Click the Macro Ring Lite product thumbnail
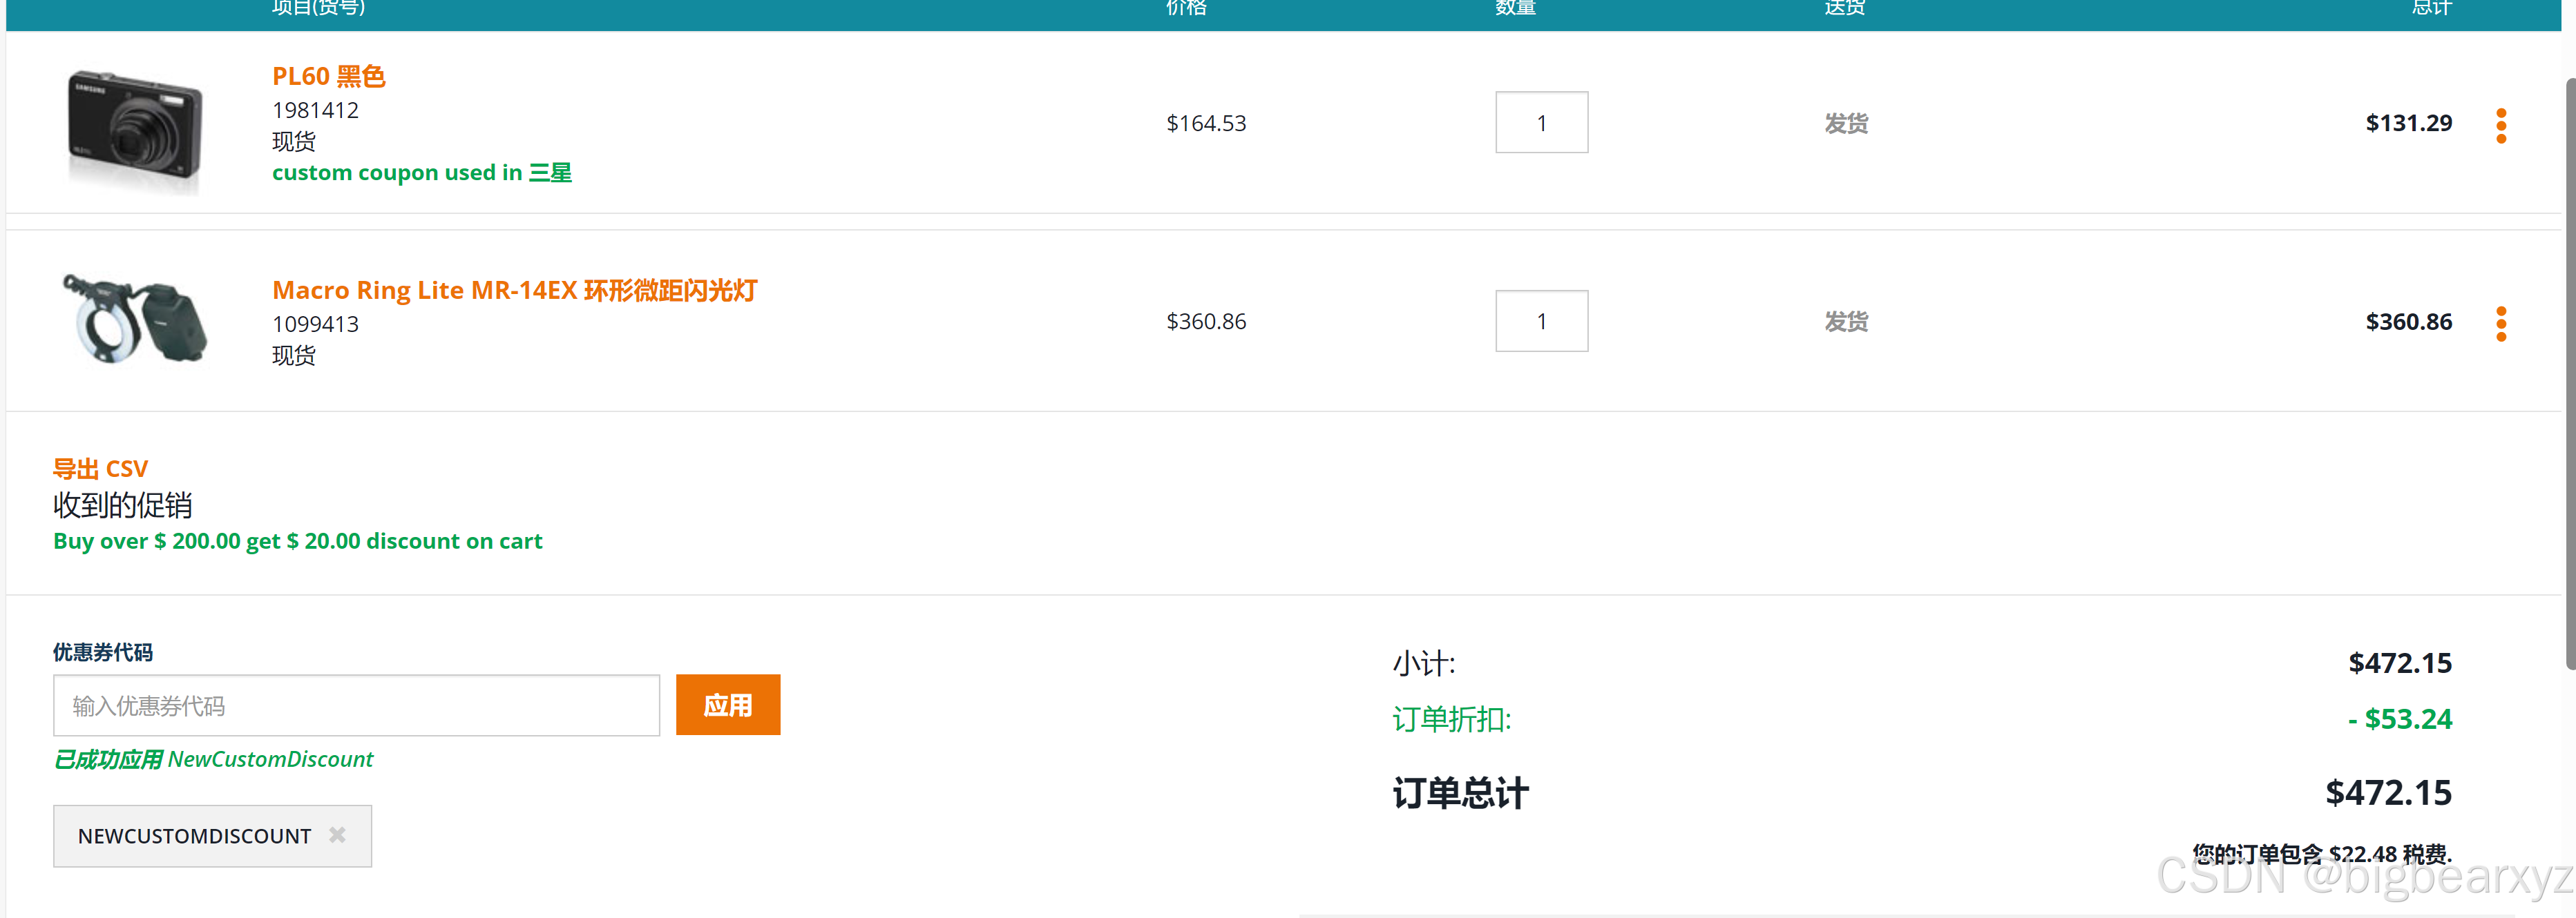 point(135,321)
